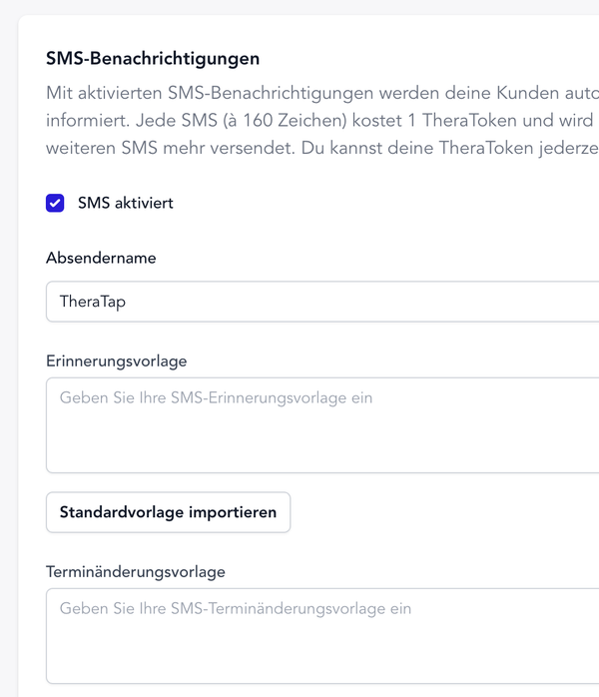Click the description paragraph's first line

(x=321, y=94)
